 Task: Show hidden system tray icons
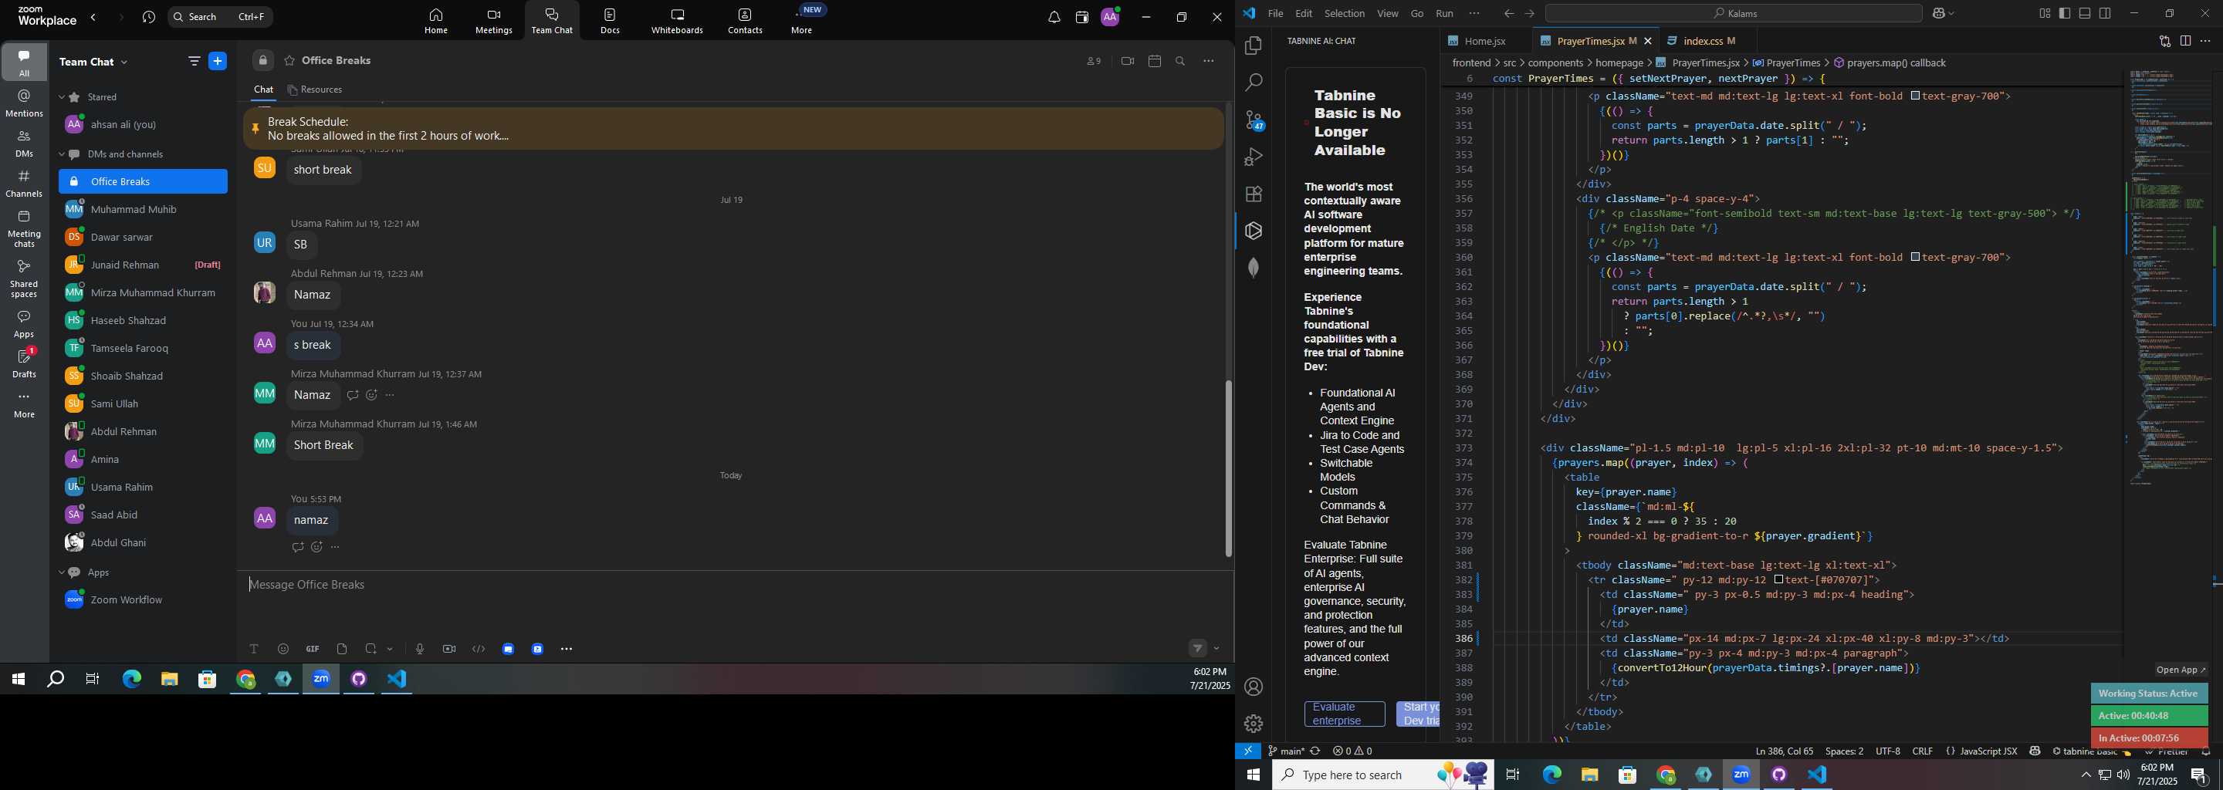2086,775
